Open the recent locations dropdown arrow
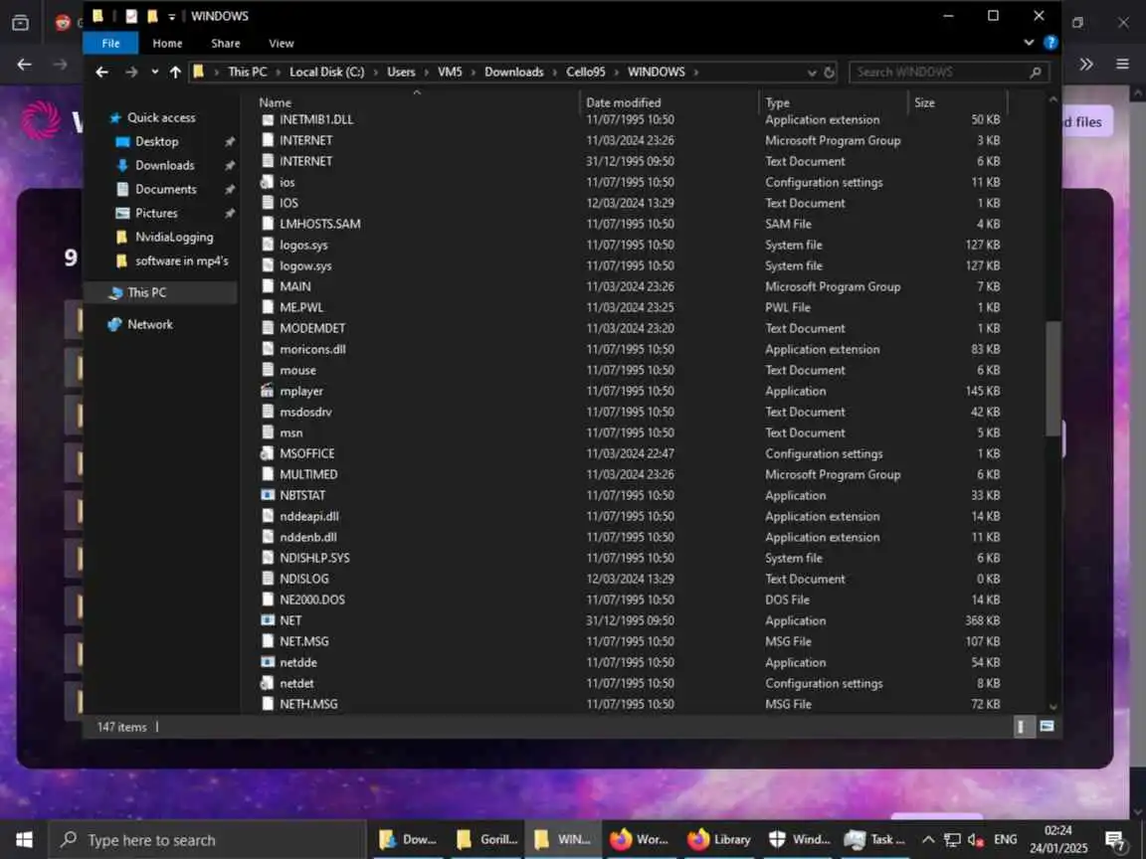The image size is (1146, 859). tap(154, 72)
